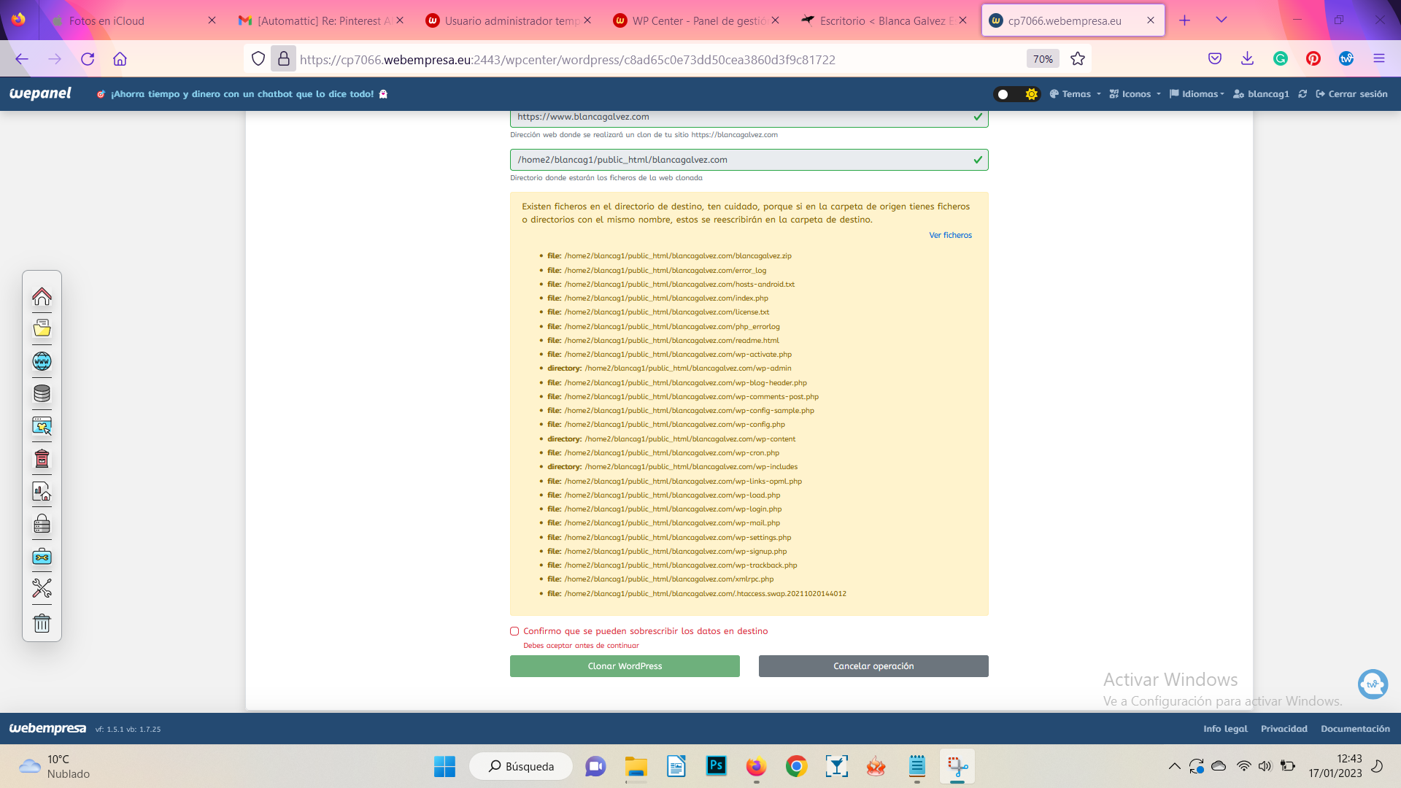
Task: Click the wp-config.php file entry
Action: click(x=666, y=425)
